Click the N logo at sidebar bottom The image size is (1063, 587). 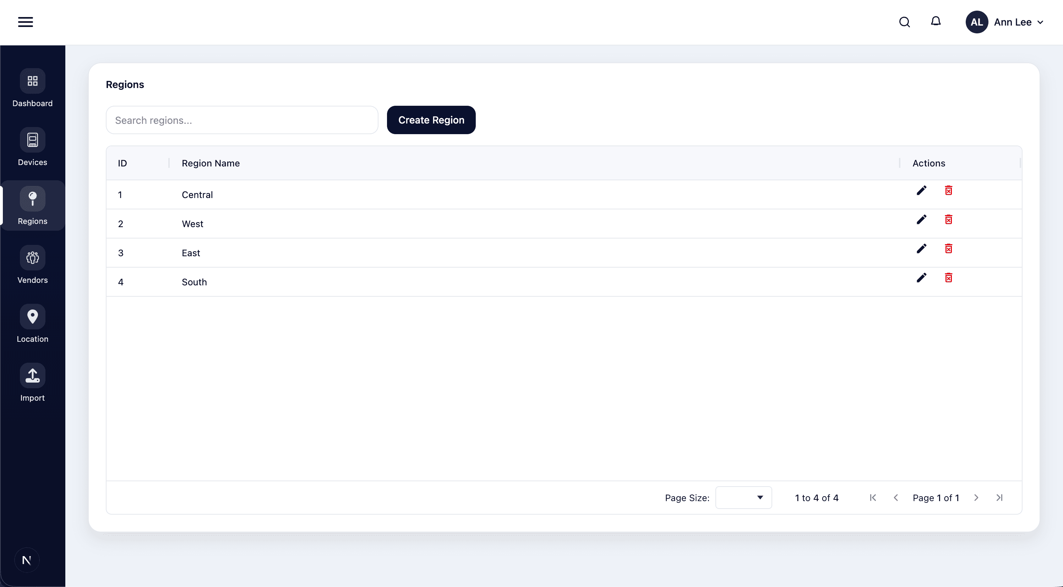tap(27, 560)
